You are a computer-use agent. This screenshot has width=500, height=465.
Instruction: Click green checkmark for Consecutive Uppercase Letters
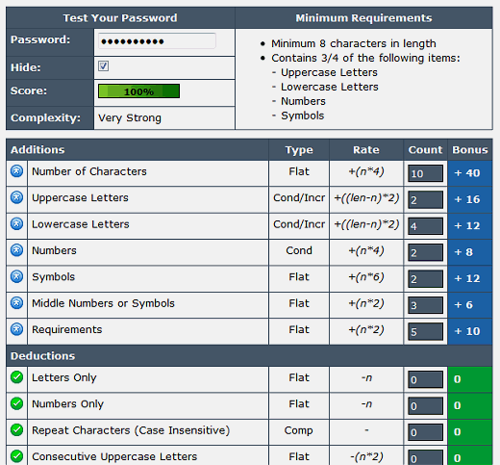tap(16, 456)
